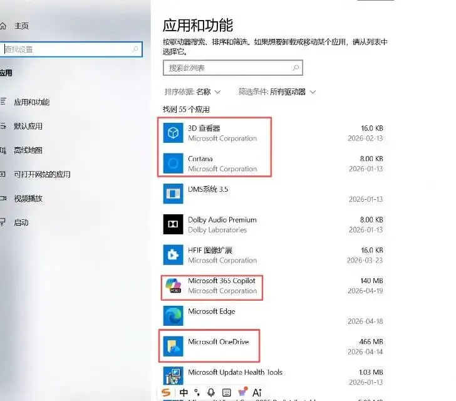Open 默认应用 in the sidebar
The height and width of the screenshot is (401, 456).
coord(28,126)
